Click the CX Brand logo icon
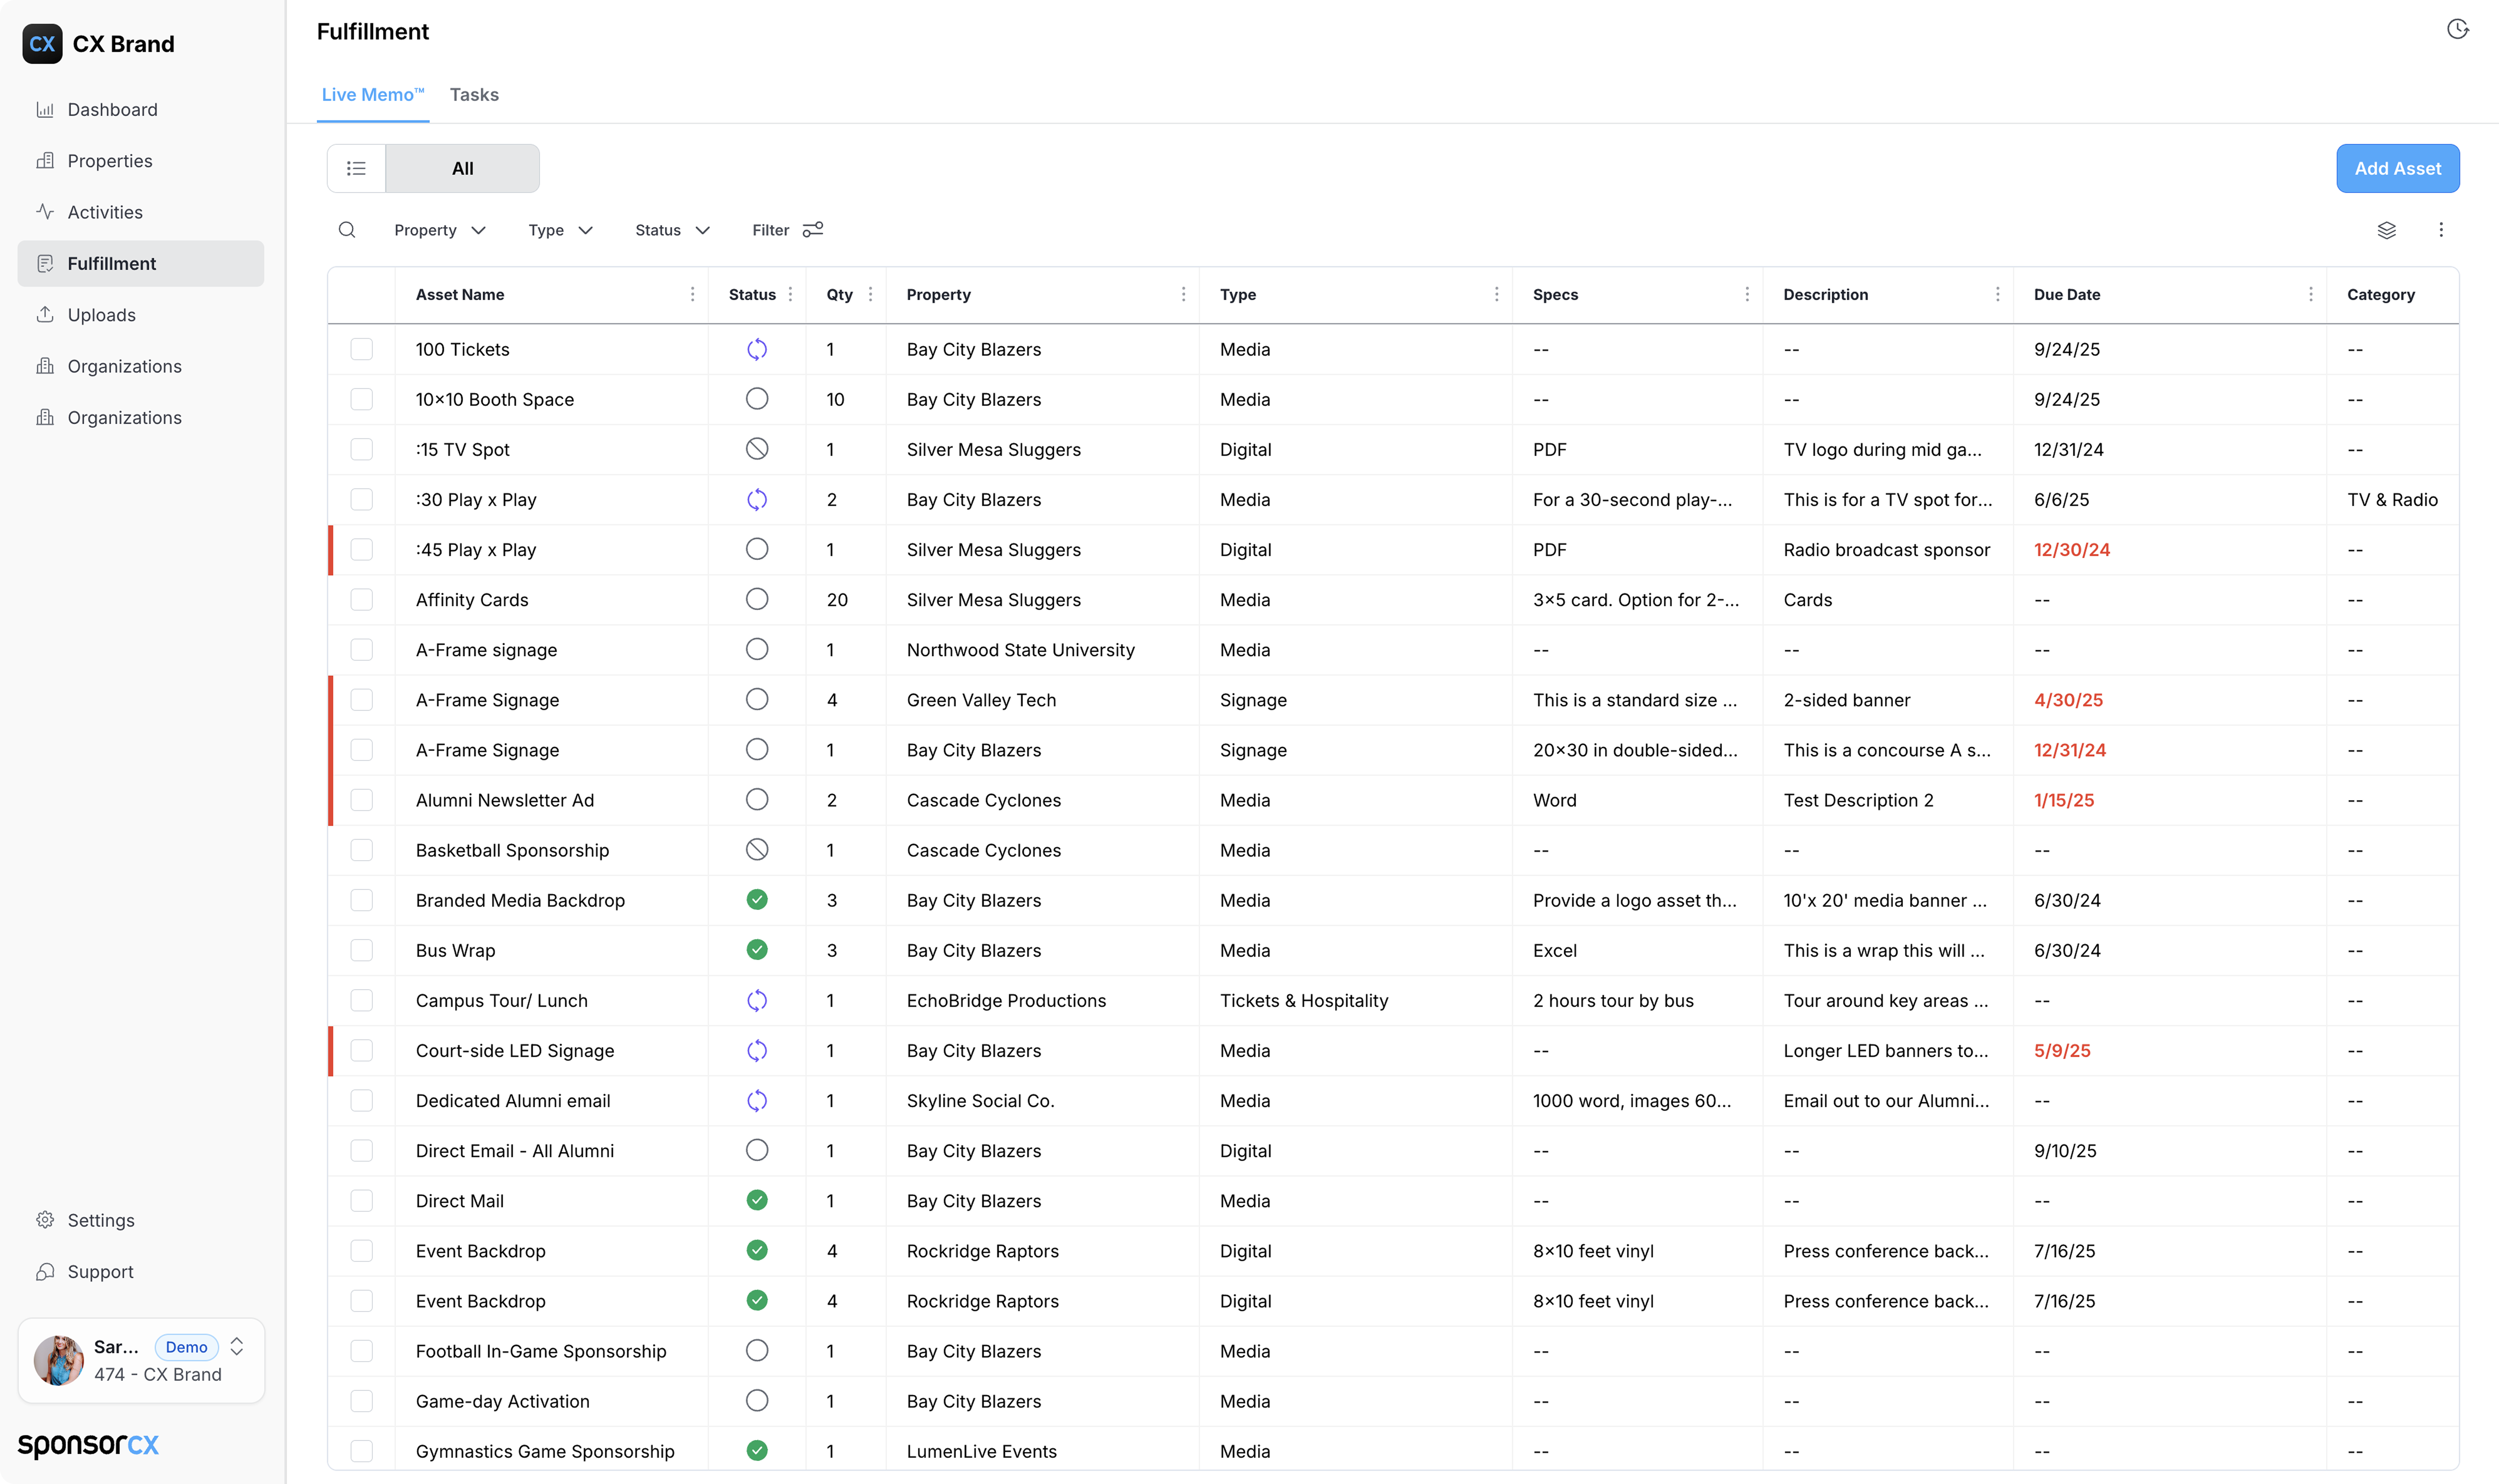 pyautogui.click(x=42, y=44)
